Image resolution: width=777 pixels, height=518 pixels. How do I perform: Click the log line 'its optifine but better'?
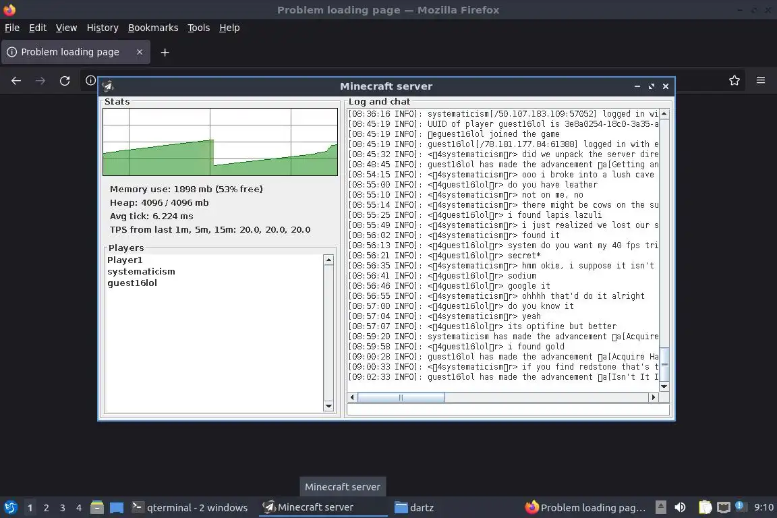[x=482, y=326]
